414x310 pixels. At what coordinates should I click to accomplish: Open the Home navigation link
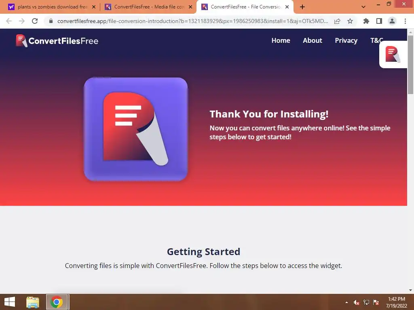point(281,40)
